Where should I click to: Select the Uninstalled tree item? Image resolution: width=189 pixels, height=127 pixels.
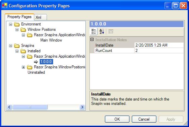(36, 72)
